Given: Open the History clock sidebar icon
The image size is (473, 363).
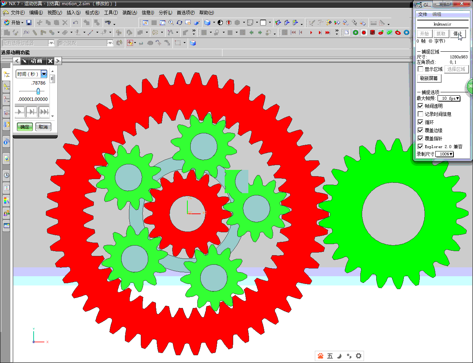Looking at the screenshot, I should pyautogui.click(x=6, y=175).
